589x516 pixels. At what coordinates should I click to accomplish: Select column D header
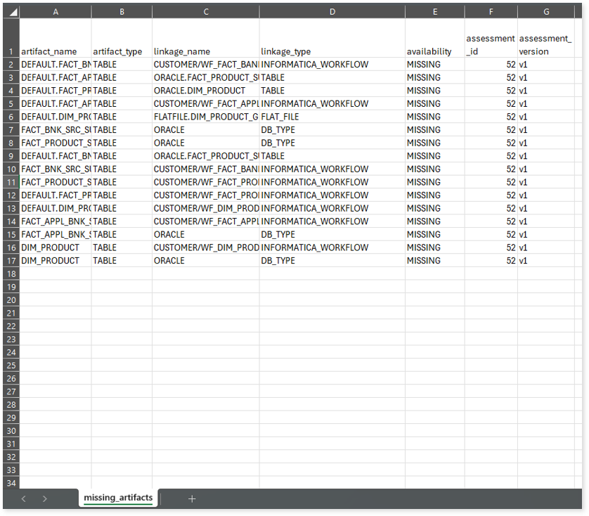pos(332,12)
